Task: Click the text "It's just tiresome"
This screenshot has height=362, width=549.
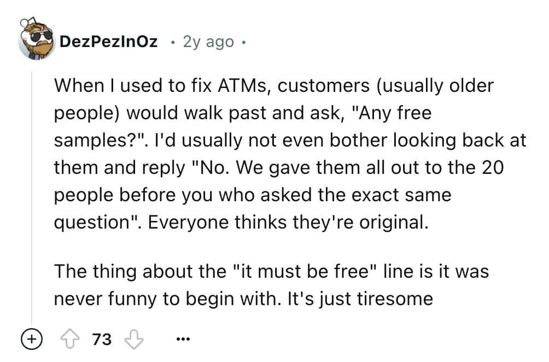Action: pyautogui.click(x=355, y=299)
